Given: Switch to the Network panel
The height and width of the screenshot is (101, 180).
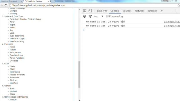Looking at the screenshot, I should click(x=139, y=11).
